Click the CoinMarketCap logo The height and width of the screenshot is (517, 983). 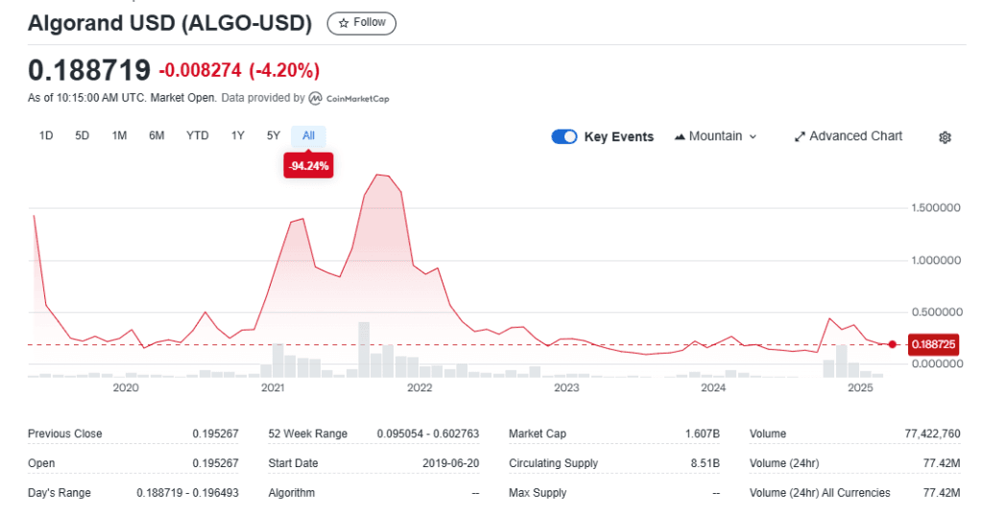pyautogui.click(x=349, y=99)
